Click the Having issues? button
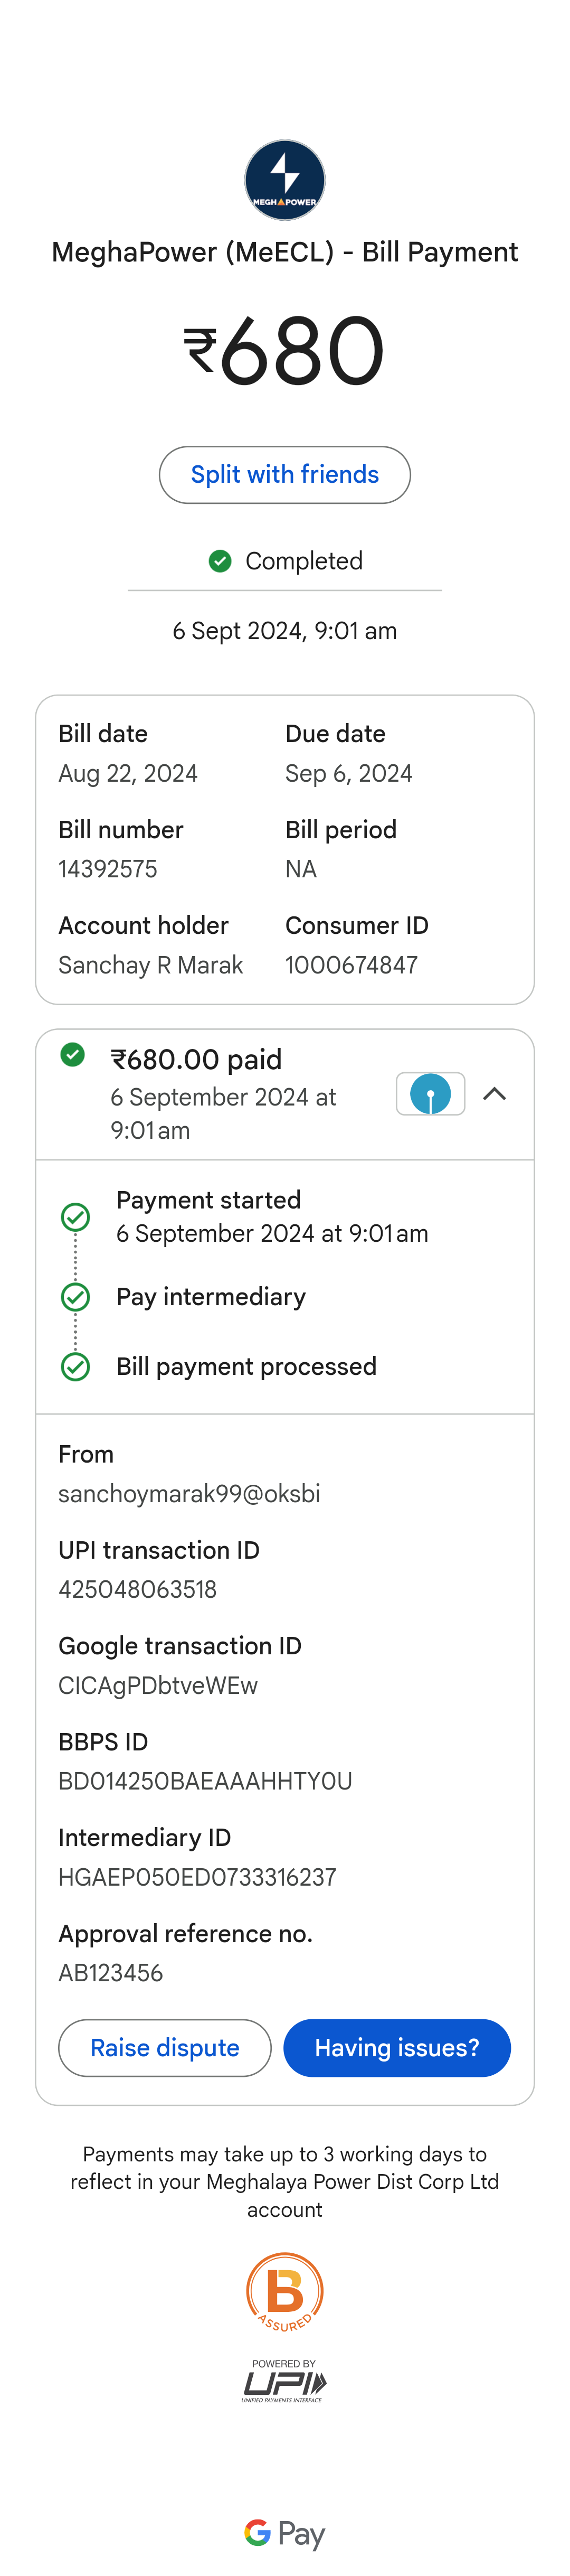 click(x=397, y=2048)
